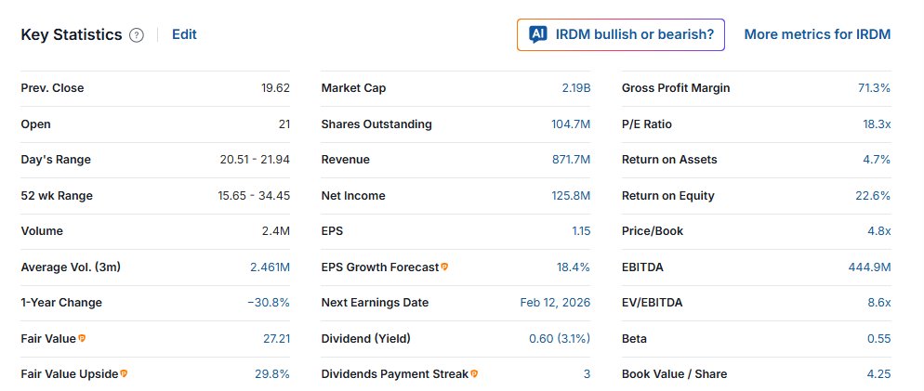
Task: Open More metrics for IRDM link
Action: point(817,34)
